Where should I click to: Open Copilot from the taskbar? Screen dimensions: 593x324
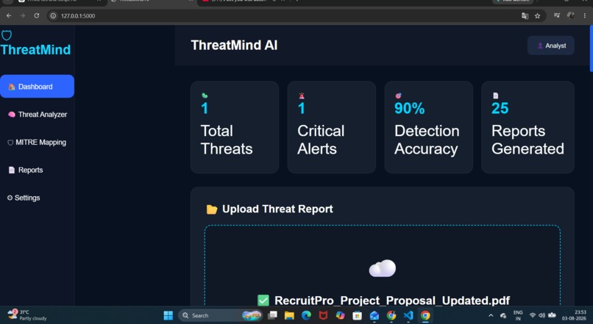click(341, 315)
